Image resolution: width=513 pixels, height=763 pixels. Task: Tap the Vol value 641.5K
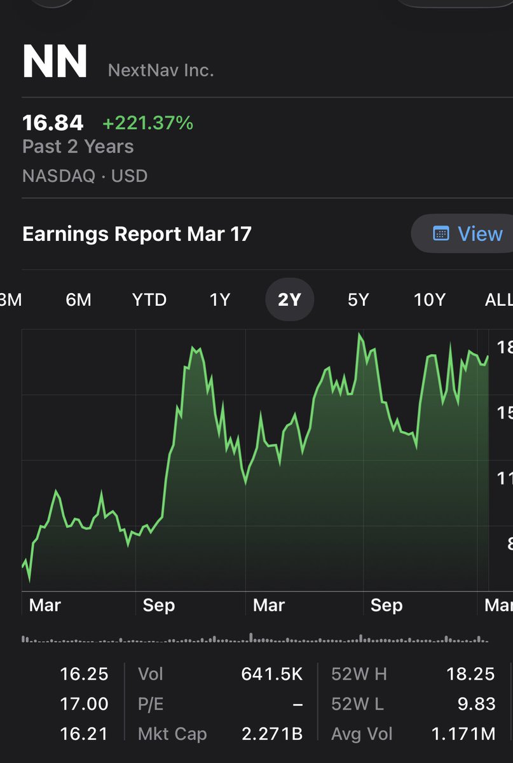[272, 674]
